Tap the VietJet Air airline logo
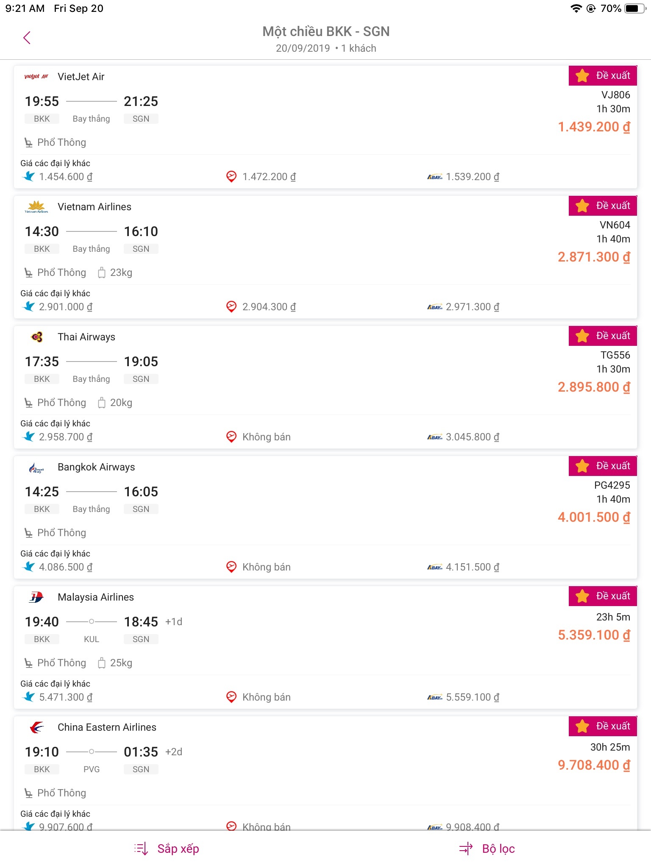 pos(36,77)
